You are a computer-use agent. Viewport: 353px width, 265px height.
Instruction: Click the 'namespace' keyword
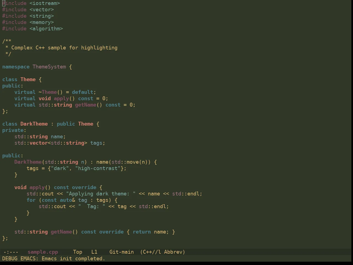click(x=16, y=67)
